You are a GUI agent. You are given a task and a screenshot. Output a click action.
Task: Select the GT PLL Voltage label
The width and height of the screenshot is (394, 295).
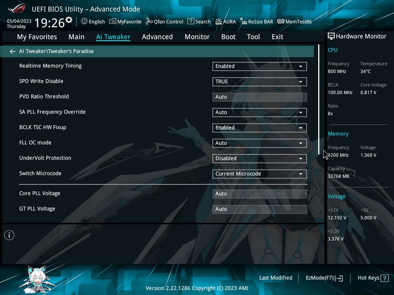click(37, 209)
